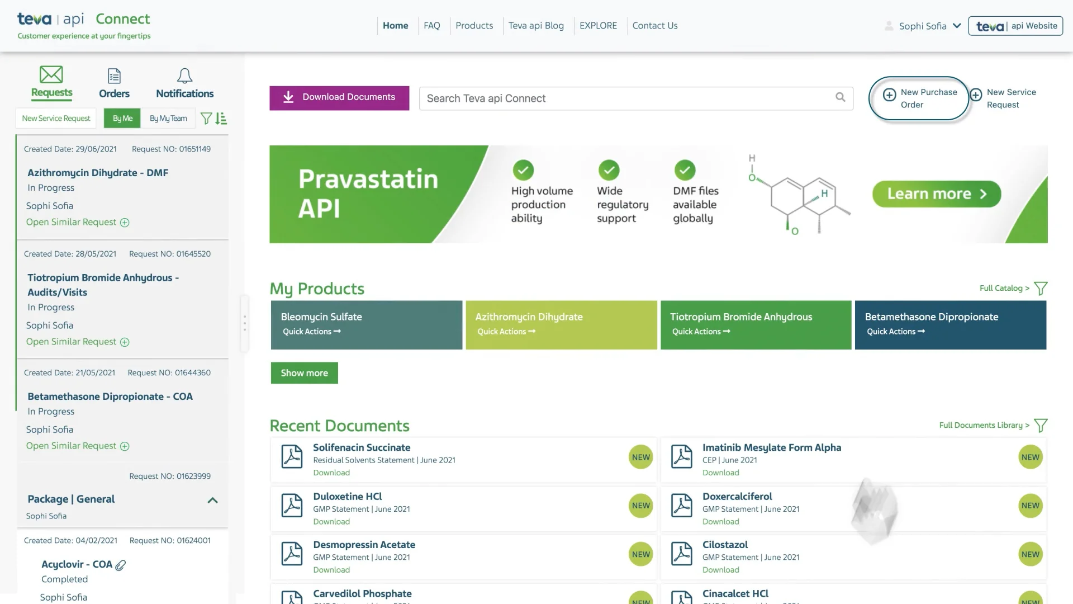The height and width of the screenshot is (604, 1073).
Task: Click the sort icon in the requests sidebar
Action: 221,118
